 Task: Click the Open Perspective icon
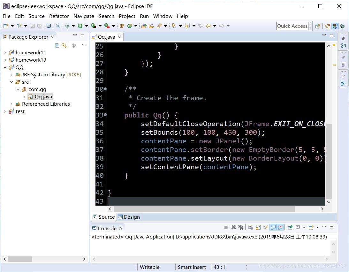(x=318, y=26)
